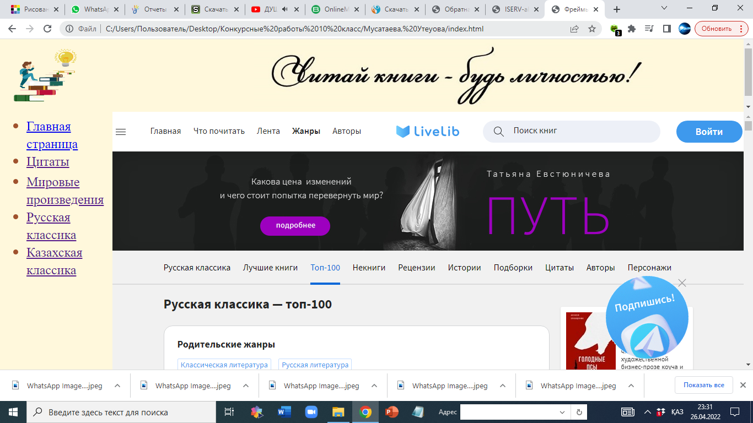
Task: Close the downloads bar
Action: point(743,385)
